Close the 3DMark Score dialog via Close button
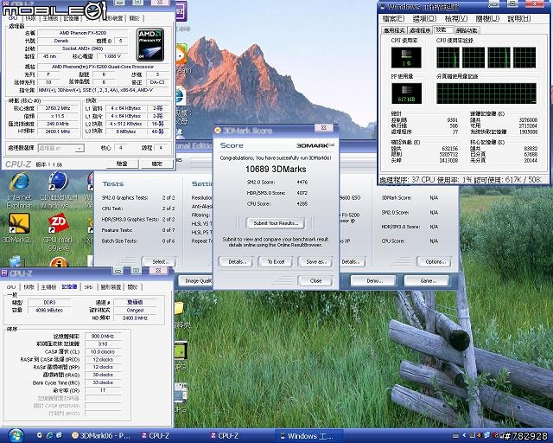The height and width of the screenshot is (443, 553). coord(315,281)
